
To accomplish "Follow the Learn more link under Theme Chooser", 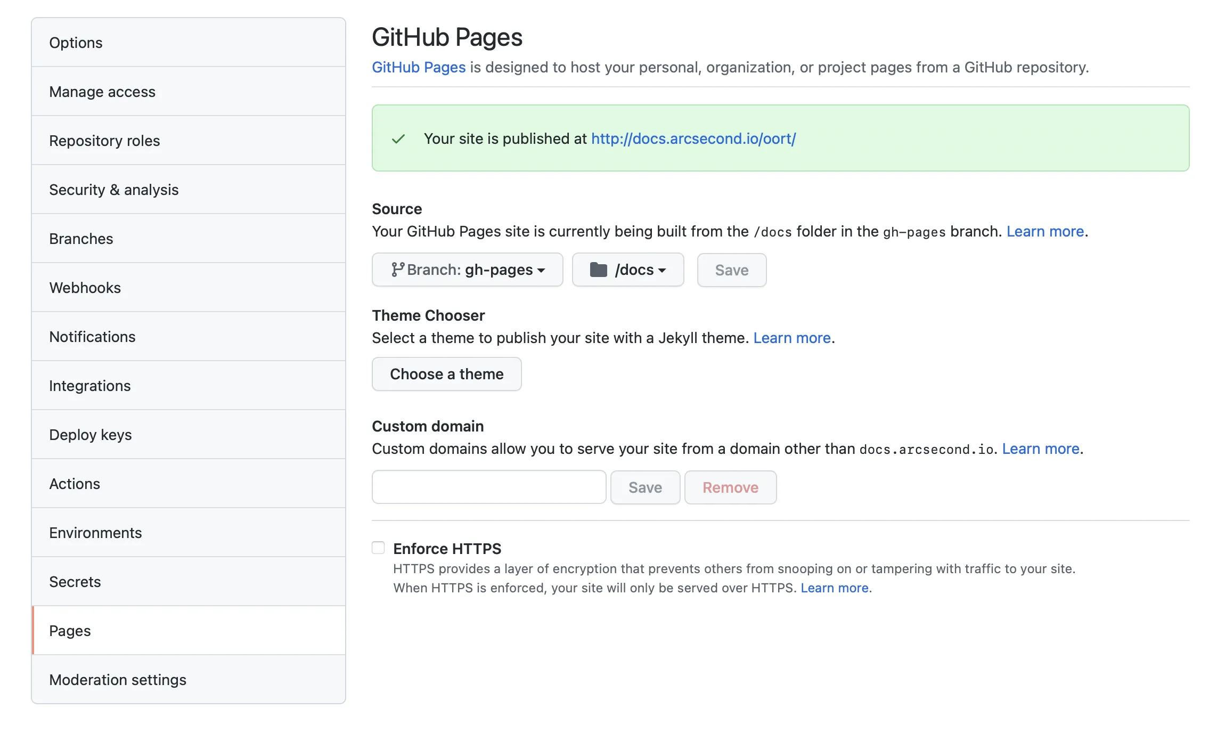I will coord(792,338).
